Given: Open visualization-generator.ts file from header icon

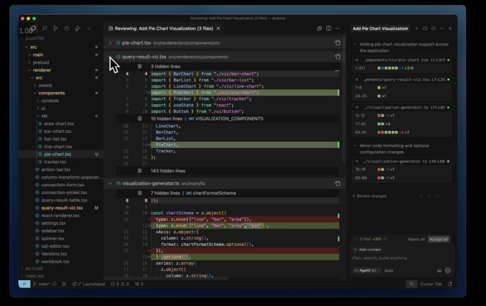Looking at the screenshot, I should click(x=337, y=184).
